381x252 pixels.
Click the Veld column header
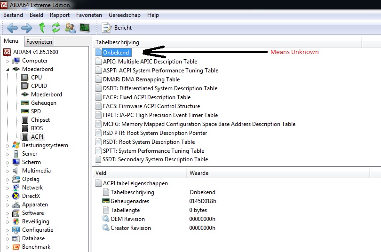tap(140, 173)
